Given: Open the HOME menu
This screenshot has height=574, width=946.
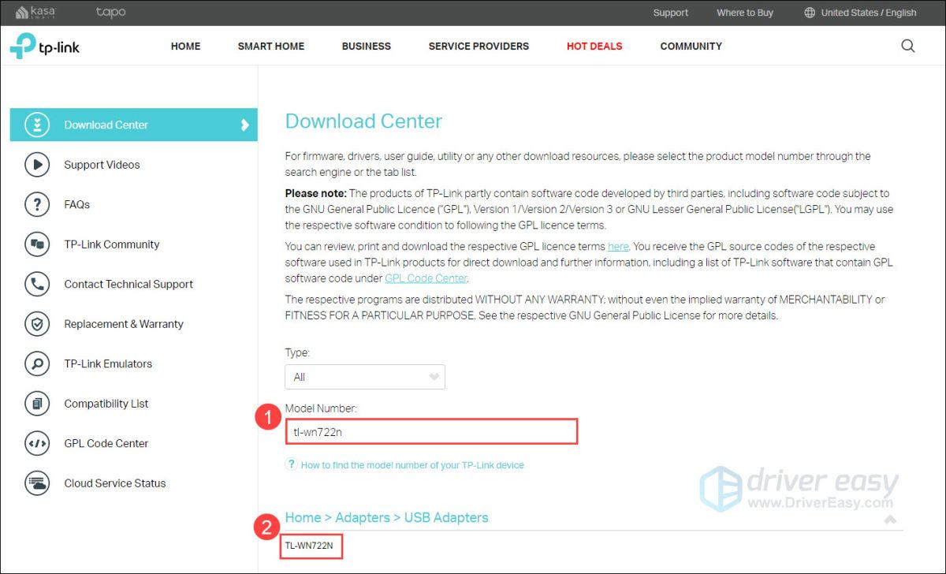Looking at the screenshot, I should (x=186, y=46).
